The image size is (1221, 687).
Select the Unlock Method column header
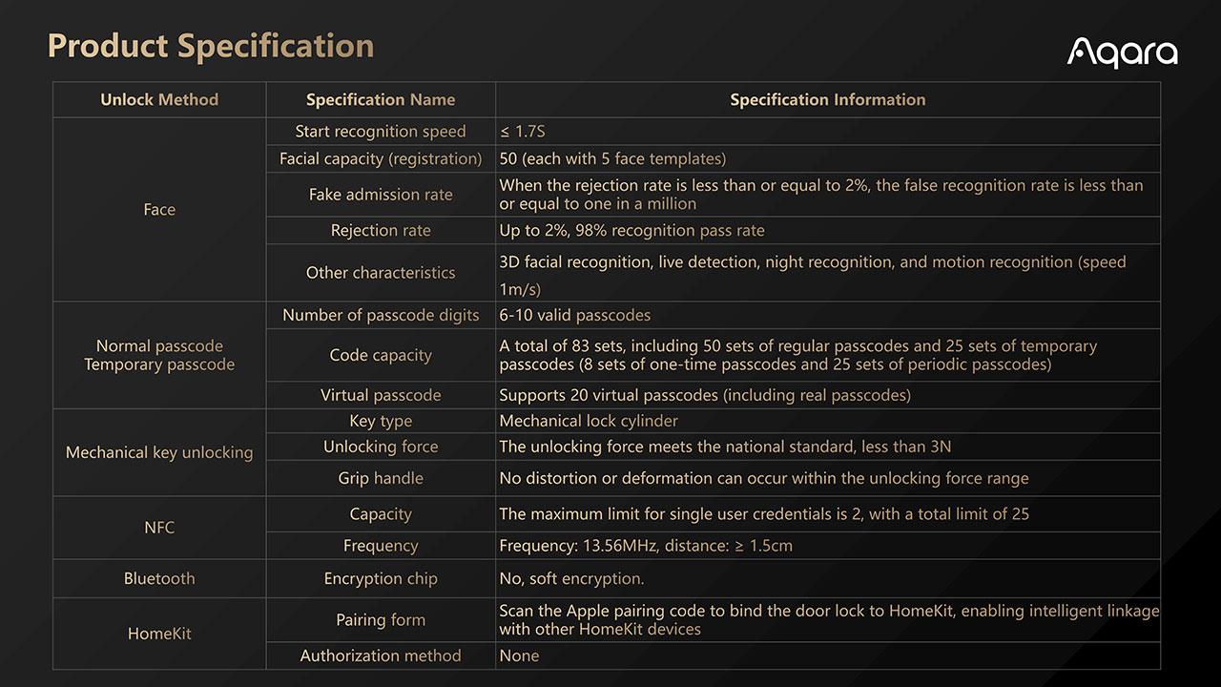159,99
